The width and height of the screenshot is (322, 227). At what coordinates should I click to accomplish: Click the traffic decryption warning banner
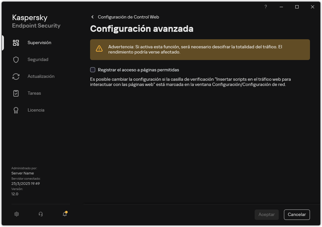pos(200,49)
